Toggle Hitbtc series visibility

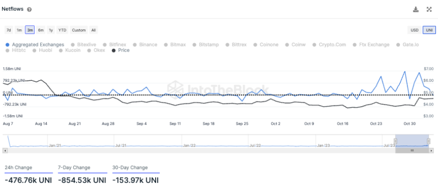tap(15, 50)
